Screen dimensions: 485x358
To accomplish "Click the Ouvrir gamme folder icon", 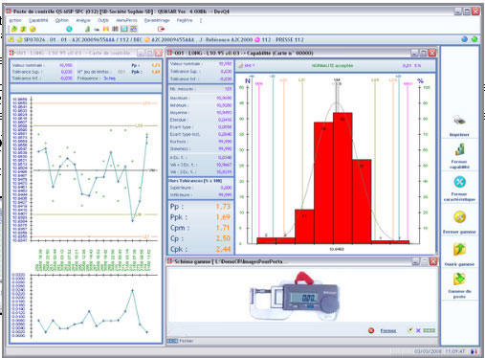I will coord(459,250).
